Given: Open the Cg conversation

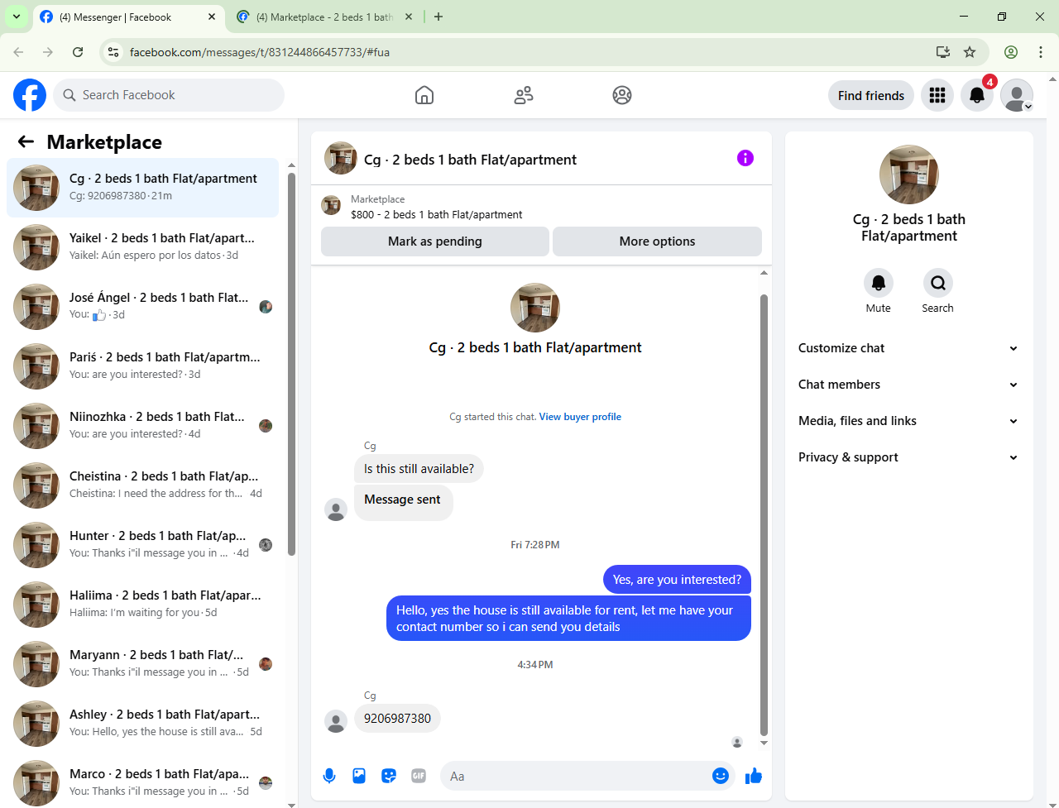Looking at the screenshot, I should click(x=142, y=188).
